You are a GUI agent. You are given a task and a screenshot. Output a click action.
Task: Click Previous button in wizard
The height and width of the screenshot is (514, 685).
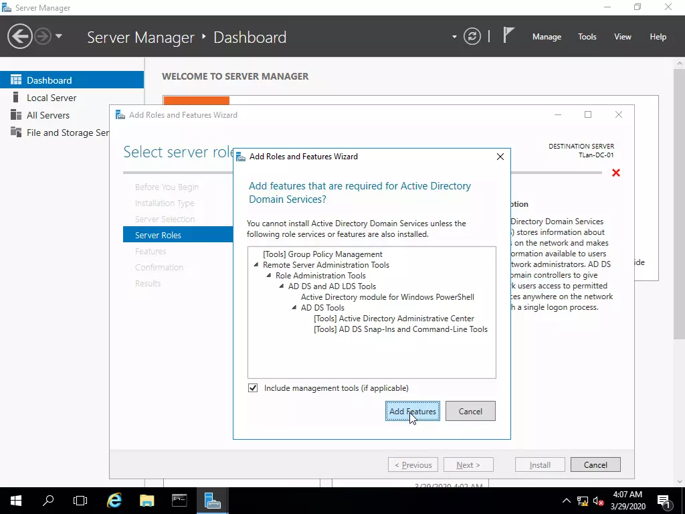click(413, 464)
